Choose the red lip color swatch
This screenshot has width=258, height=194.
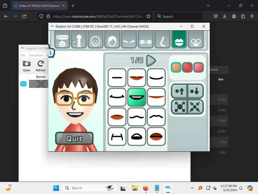coord(187,67)
